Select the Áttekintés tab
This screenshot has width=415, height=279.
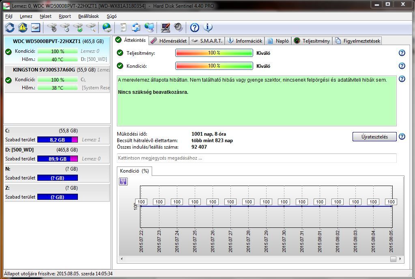pos(131,40)
